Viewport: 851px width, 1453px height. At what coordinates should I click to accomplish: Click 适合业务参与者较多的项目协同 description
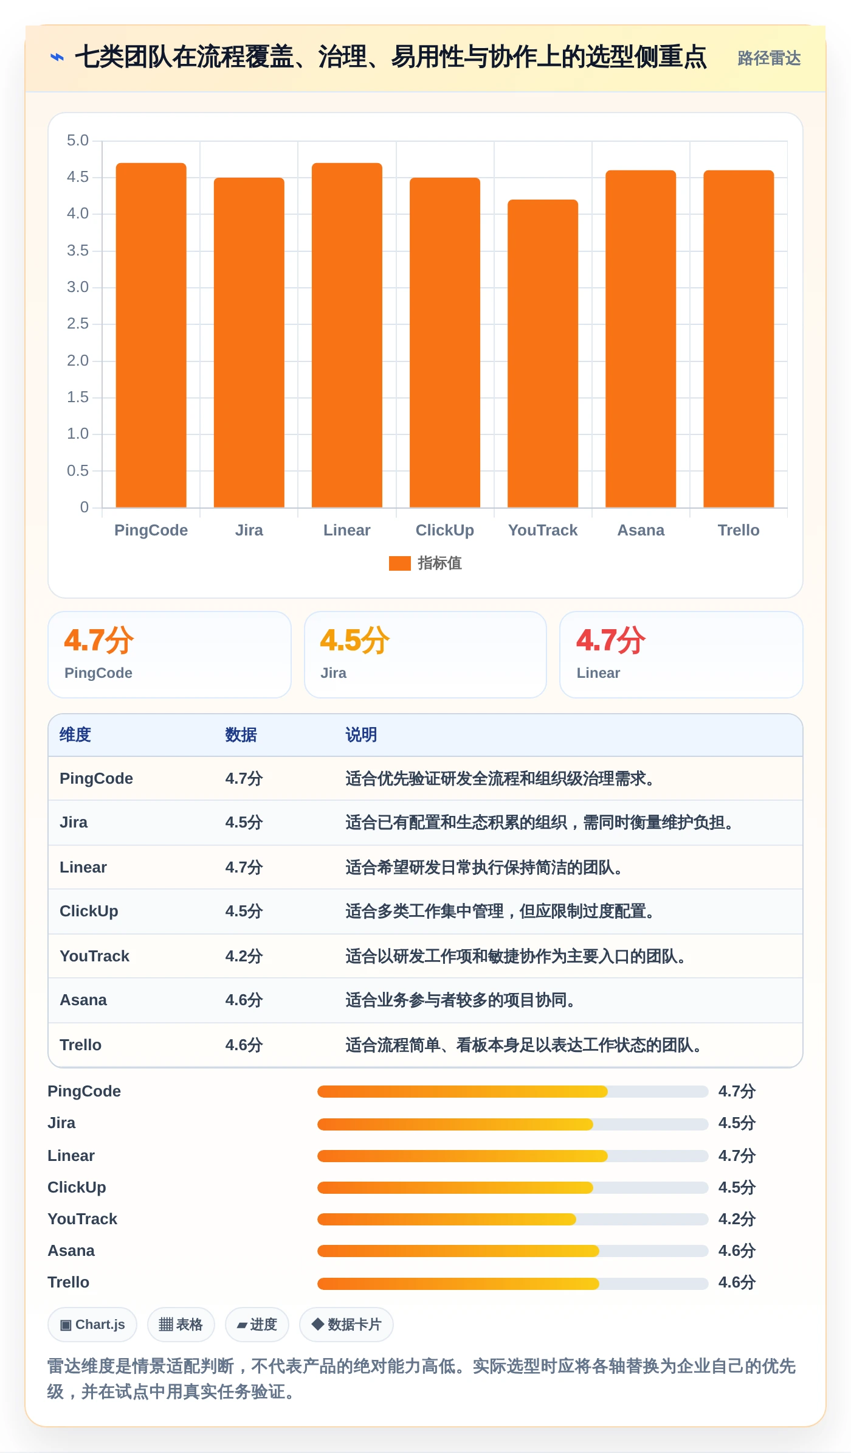tap(460, 1000)
